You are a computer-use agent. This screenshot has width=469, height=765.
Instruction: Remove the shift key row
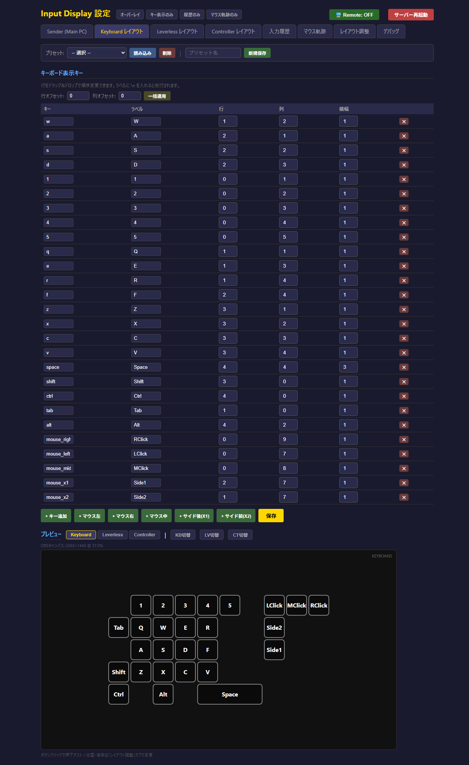pyautogui.click(x=404, y=382)
